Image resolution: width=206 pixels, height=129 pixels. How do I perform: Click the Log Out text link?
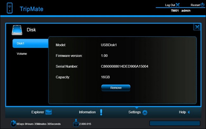click(x=170, y=5)
